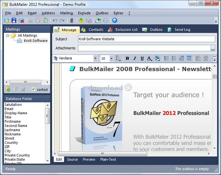Open the line spacing dropdown
This screenshot has width=221, height=175.
[x=118, y=58]
